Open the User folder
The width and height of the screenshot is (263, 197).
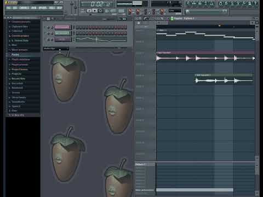point(14,111)
